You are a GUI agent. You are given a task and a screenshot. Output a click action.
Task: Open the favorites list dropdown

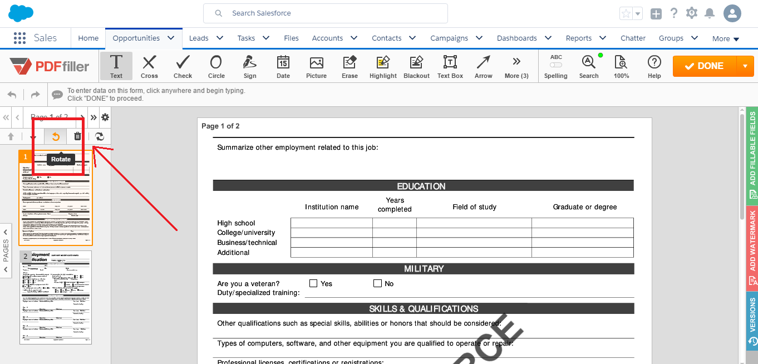[x=638, y=13]
